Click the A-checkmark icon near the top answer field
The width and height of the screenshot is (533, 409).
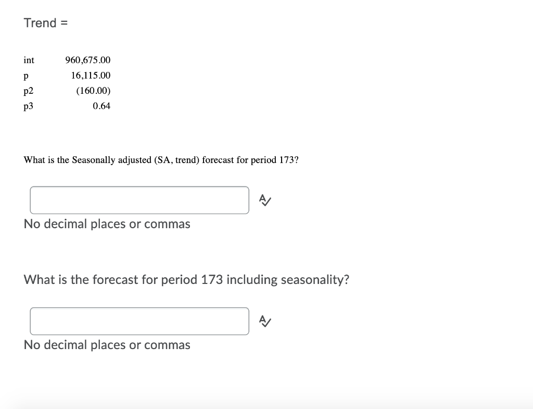pos(264,200)
